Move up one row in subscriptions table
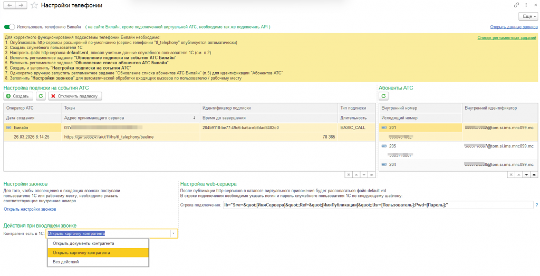The image size is (540, 276). [x=356, y=175]
